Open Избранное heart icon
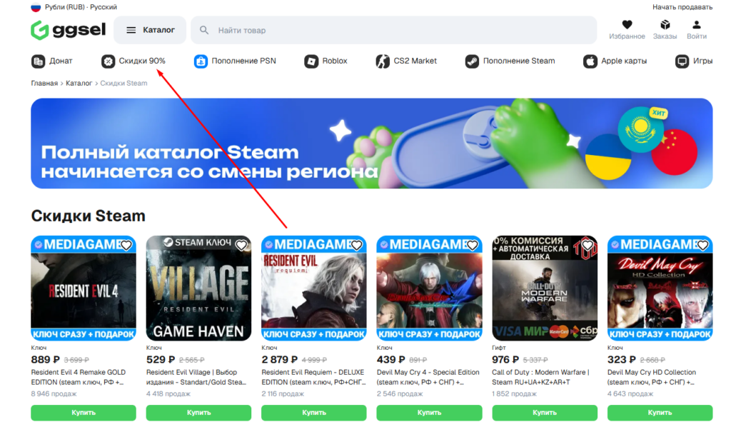 tap(627, 25)
